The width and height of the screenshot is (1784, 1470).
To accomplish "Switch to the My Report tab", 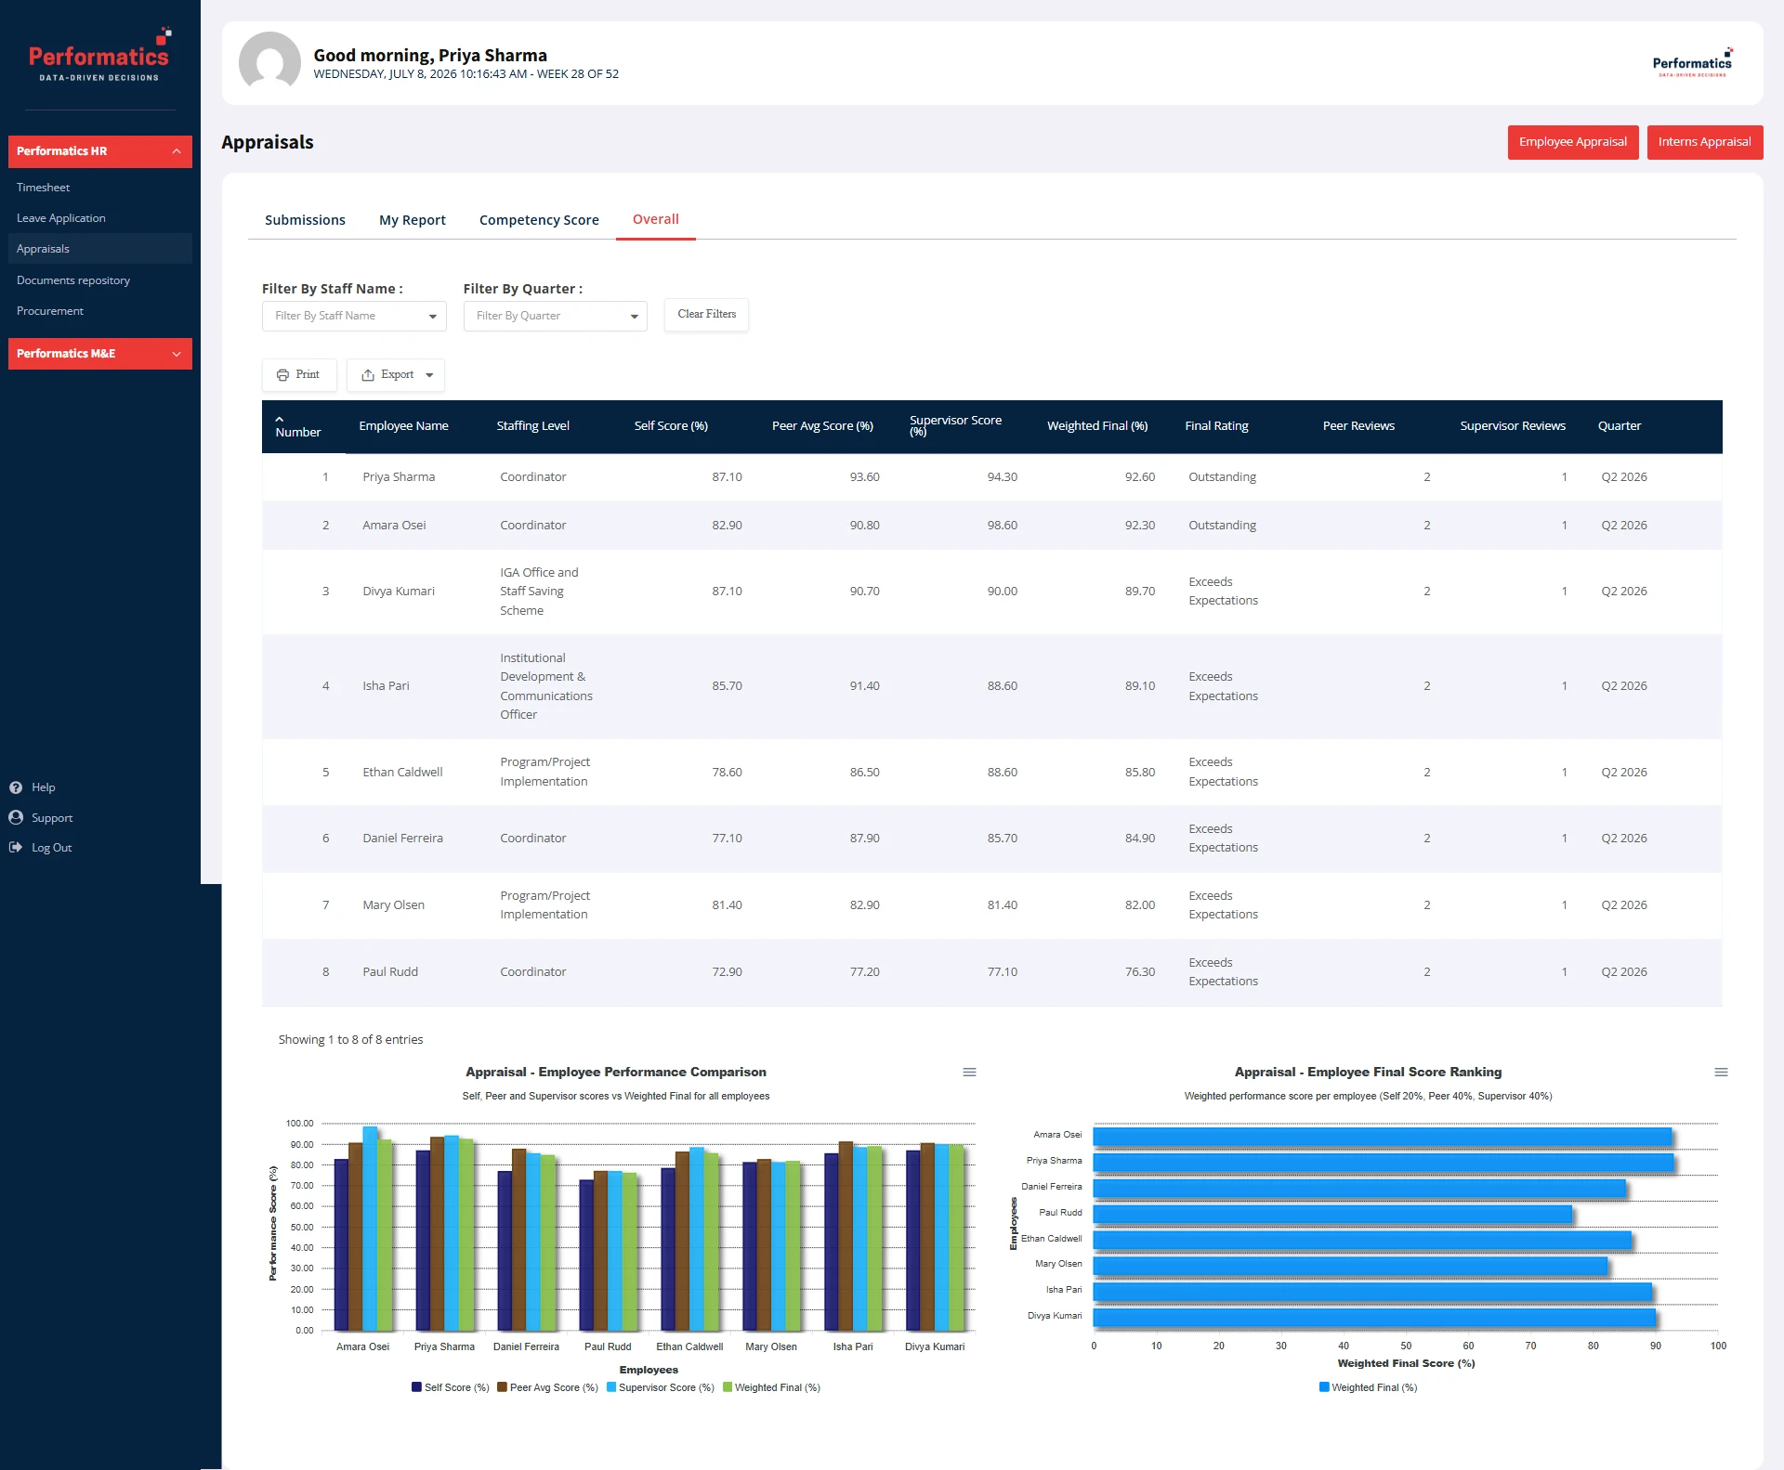I will [413, 220].
